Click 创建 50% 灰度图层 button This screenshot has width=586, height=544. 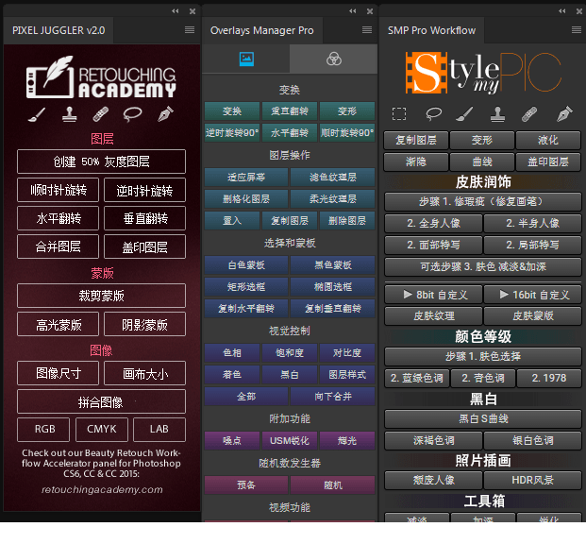[x=101, y=161]
